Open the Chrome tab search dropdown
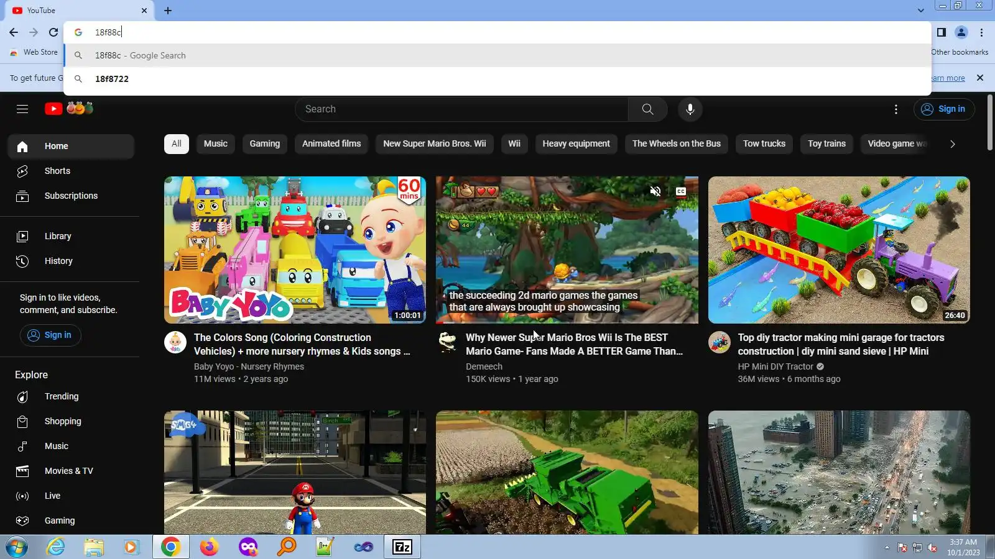The width and height of the screenshot is (995, 559). tap(920, 11)
